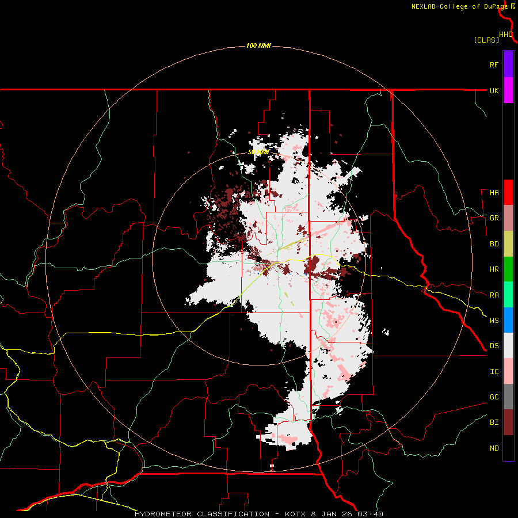Click the ND black legend swatch
Image resolution: width=518 pixels, height=518 pixels.
point(508,448)
